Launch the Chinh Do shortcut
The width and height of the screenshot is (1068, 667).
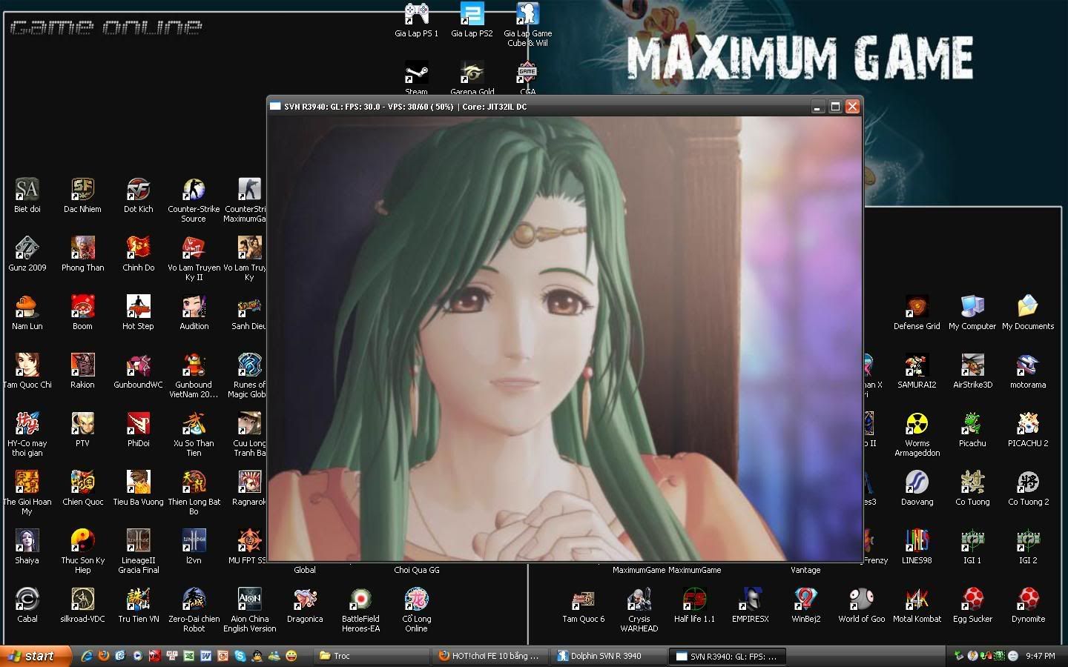pos(138,248)
